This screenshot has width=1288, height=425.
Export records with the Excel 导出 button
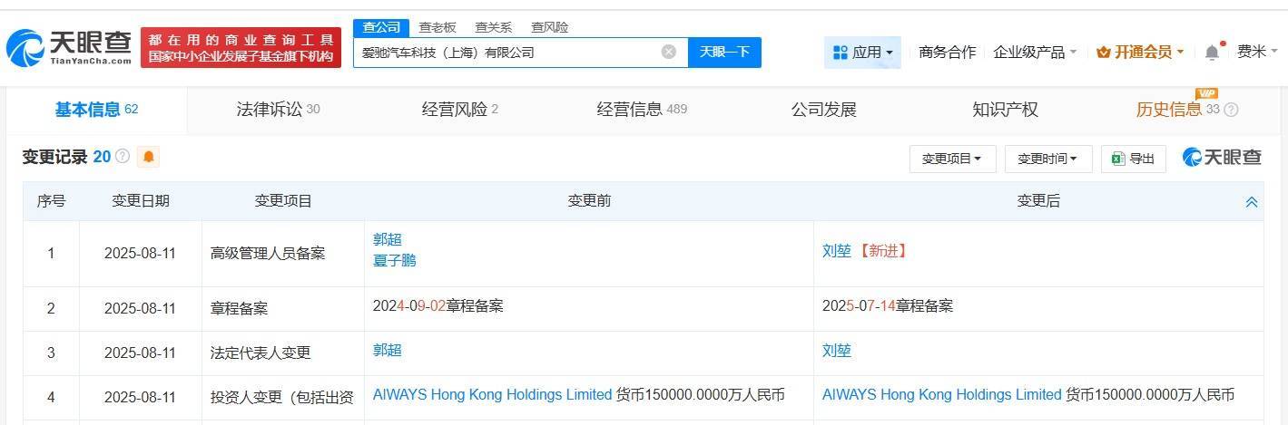pos(1133,159)
